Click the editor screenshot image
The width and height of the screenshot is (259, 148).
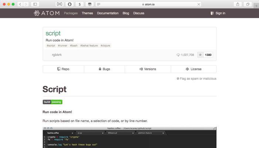[129, 137]
